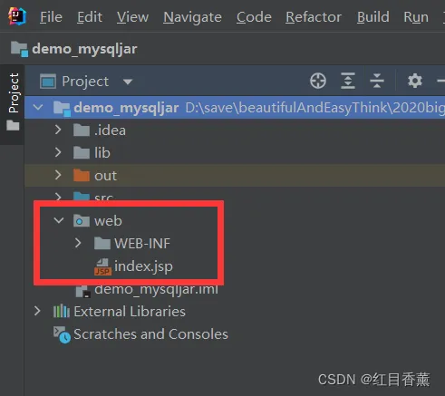Expand the WEB-INF folder
Image resolution: width=445 pixels, height=396 pixels.
pos(78,243)
